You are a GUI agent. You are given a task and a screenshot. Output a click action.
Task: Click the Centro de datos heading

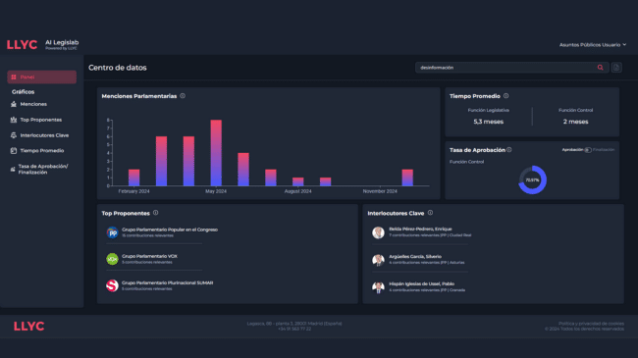click(118, 68)
